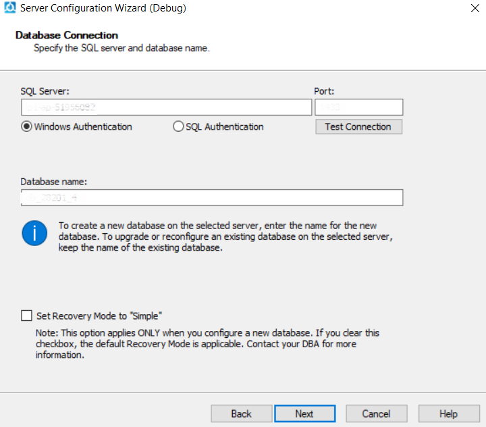Close the Server Configuration Wizard window

coord(475,9)
